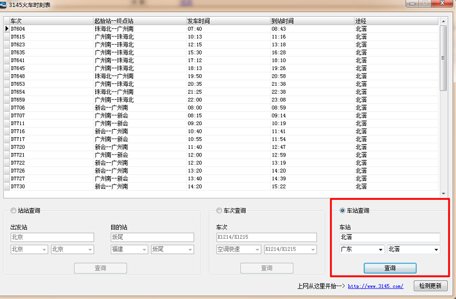Click the scrollbar up arrow
The image size is (456, 299).
click(443, 21)
